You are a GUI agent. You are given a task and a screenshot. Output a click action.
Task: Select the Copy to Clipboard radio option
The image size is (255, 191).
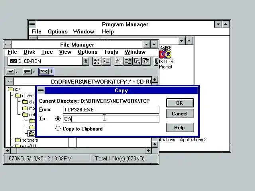click(x=79, y=129)
